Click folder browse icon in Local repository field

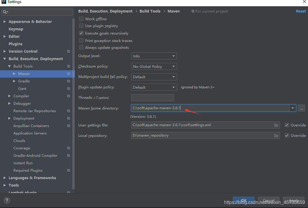(x=276, y=135)
